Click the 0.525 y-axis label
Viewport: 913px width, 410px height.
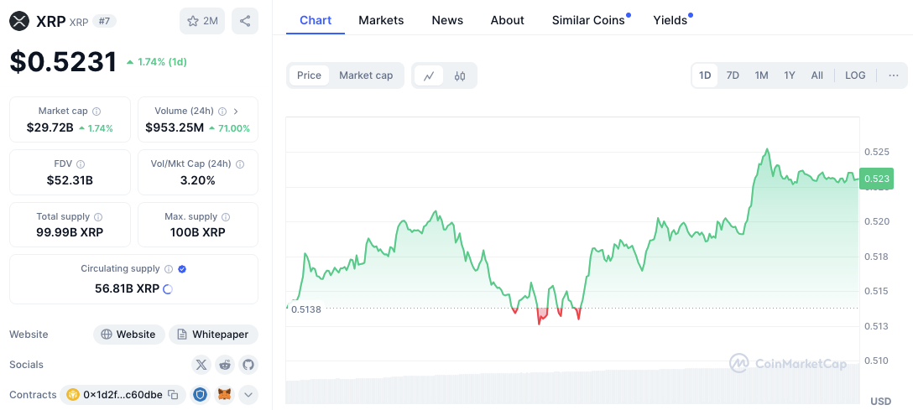click(878, 152)
